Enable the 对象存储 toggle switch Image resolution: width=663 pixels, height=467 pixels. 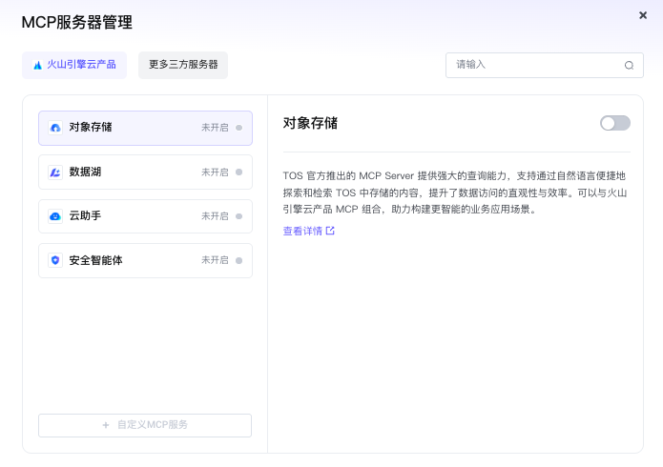click(x=615, y=123)
